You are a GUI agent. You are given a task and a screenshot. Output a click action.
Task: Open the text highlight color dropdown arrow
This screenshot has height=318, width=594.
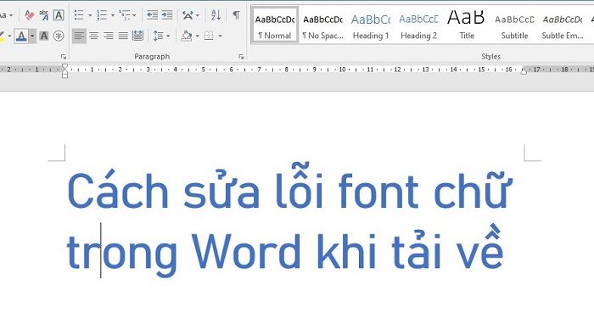(9, 36)
